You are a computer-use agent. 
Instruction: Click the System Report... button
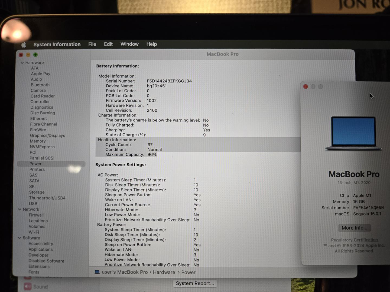195,283
